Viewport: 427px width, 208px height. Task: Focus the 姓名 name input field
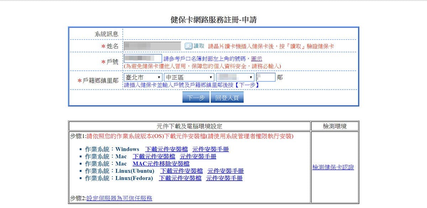[x=153, y=46]
